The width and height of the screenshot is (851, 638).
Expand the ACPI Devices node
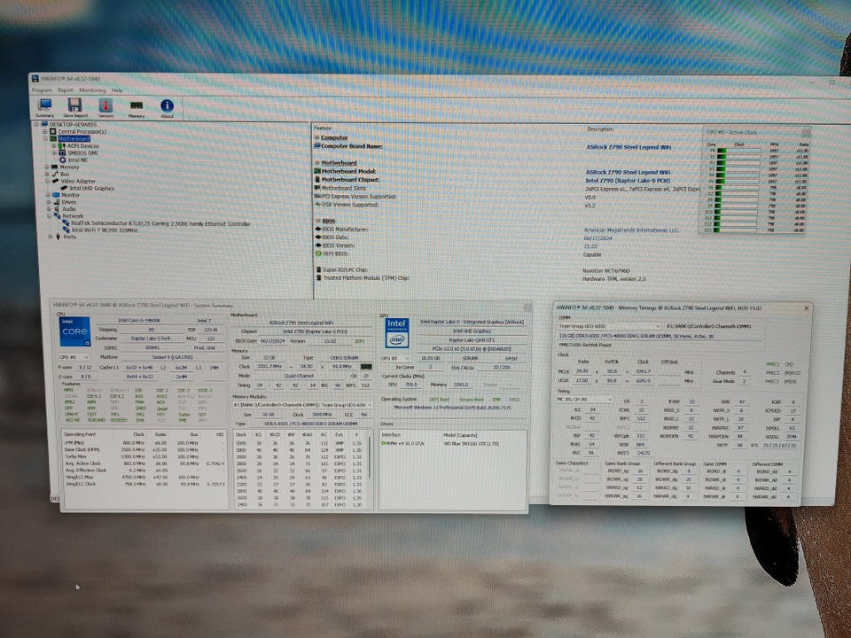click(x=54, y=145)
